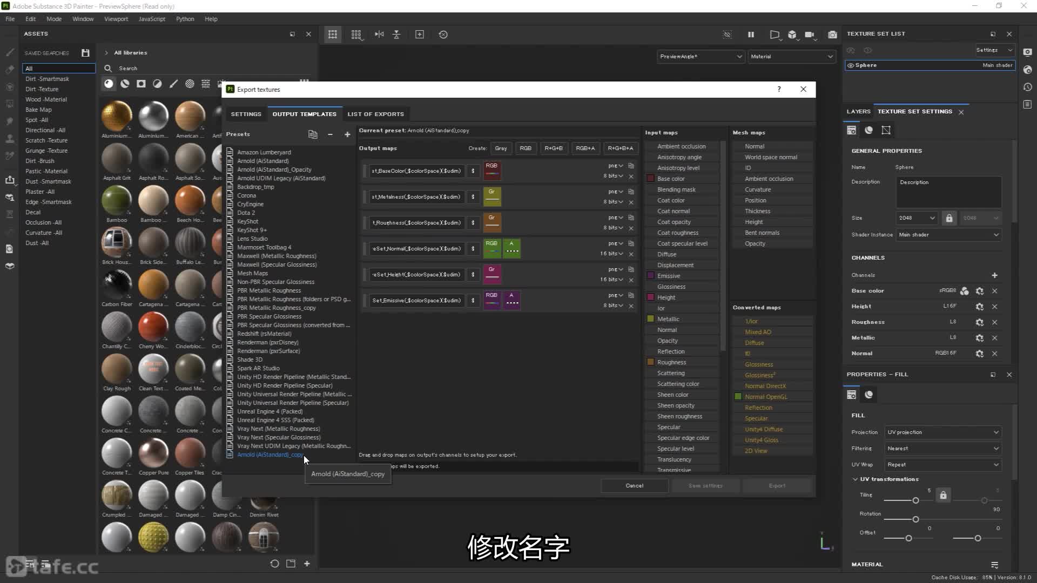Screen dimensions: 1037x583
Task: Pause engine computation icon in toolbar
Action: pos(751,35)
